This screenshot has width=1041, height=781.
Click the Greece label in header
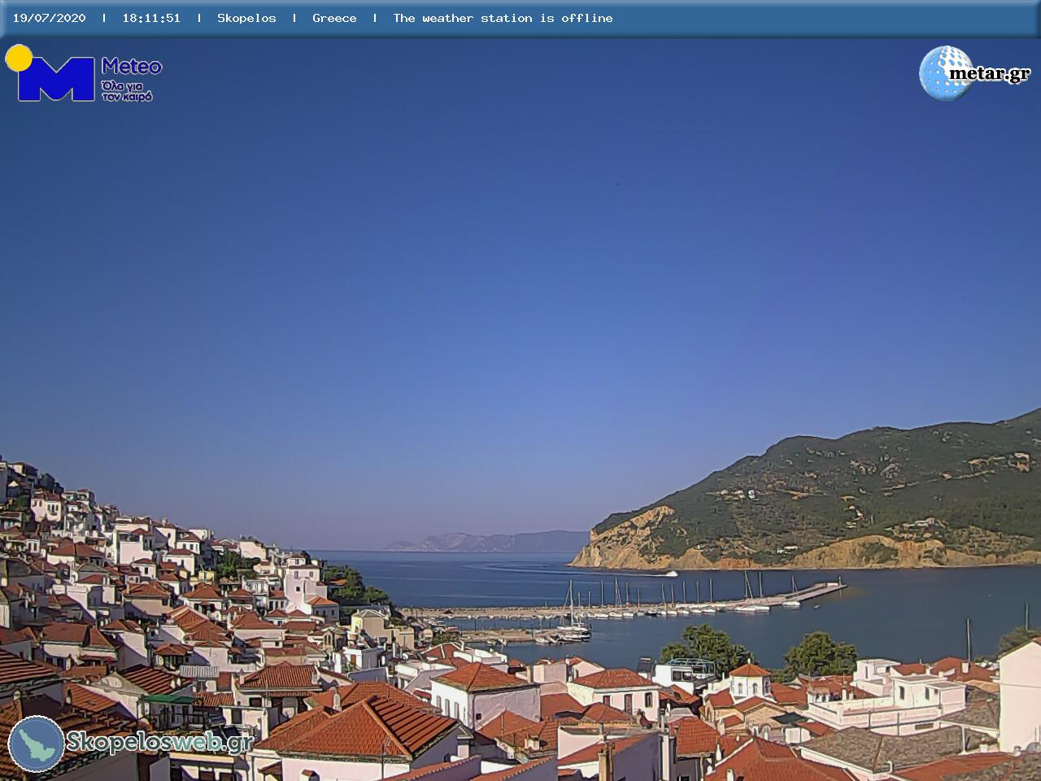[334, 18]
